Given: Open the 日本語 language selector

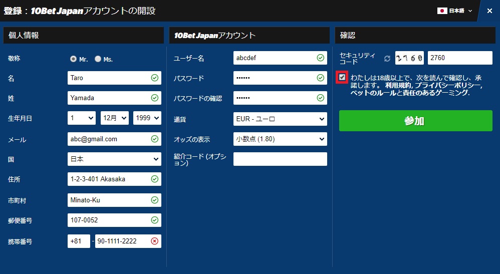Looking at the screenshot, I should tap(455, 11).
